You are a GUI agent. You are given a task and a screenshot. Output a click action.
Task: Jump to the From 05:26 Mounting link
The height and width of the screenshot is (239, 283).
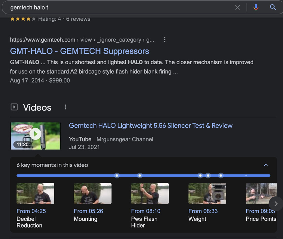coord(88,211)
